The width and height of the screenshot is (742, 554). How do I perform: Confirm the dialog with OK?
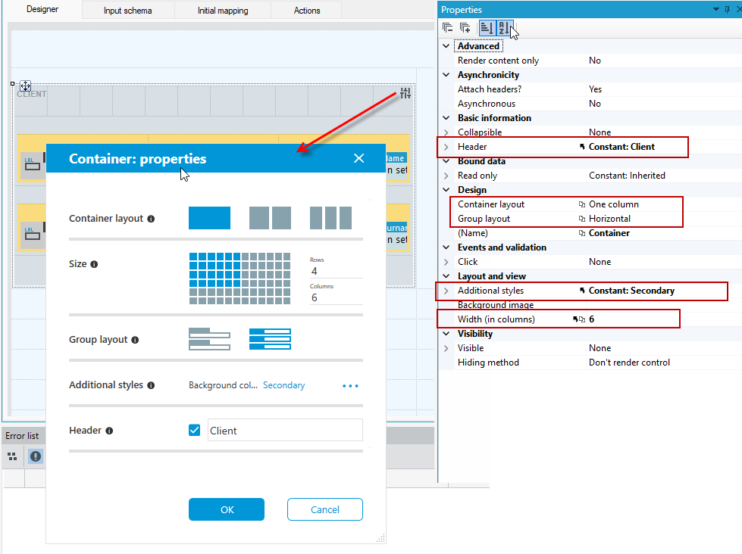pos(227,509)
